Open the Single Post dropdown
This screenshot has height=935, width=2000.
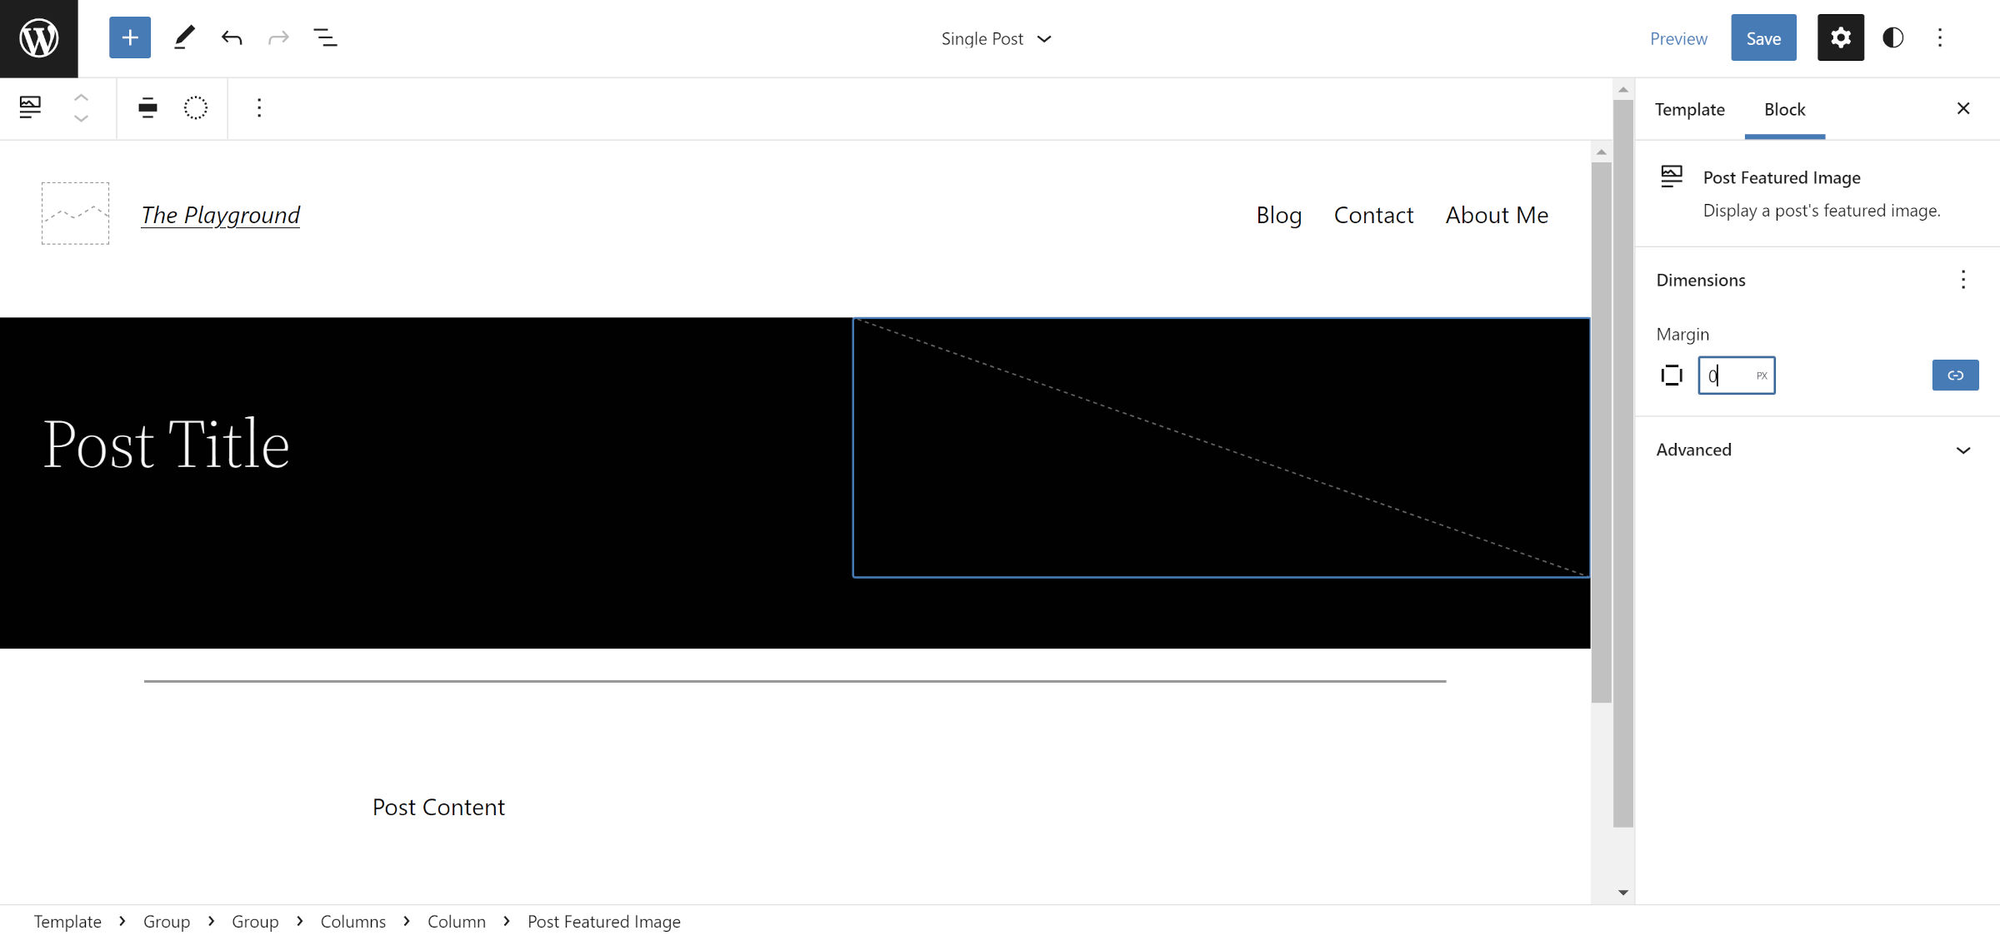pos(997,38)
